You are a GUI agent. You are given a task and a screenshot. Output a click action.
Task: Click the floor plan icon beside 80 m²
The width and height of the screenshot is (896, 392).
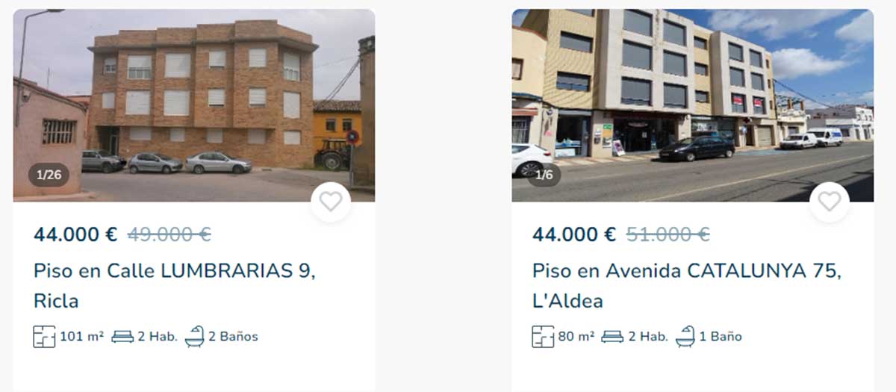543,337
